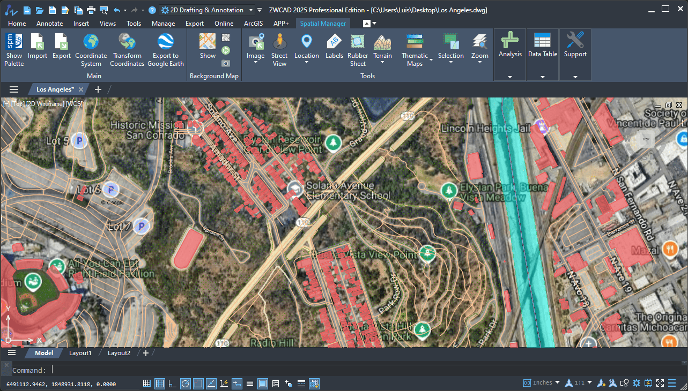The height and width of the screenshot is (391, 688).
Task: Open the Analysis panel button
Action: coord(510,55)
